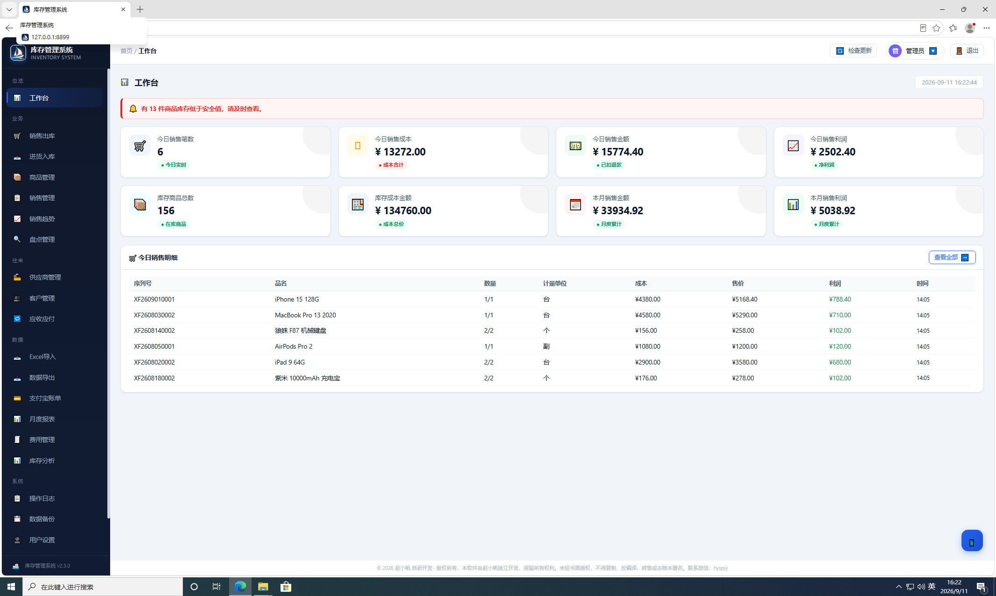Open browser tab list chevron
Screen dimensions: 996x596
pos(9,9)
